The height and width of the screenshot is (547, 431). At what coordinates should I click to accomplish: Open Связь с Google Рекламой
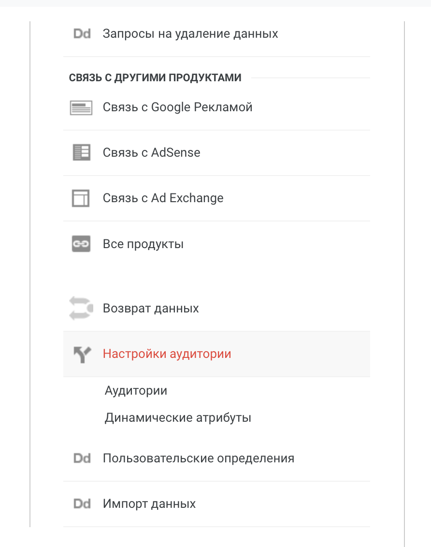(177, 107)
